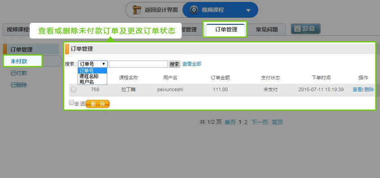Go to page 2 in pagination

pos(246,122)
